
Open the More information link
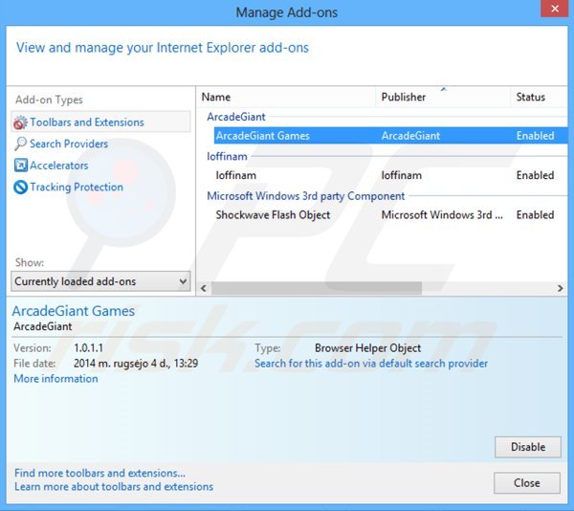point(56,379)
